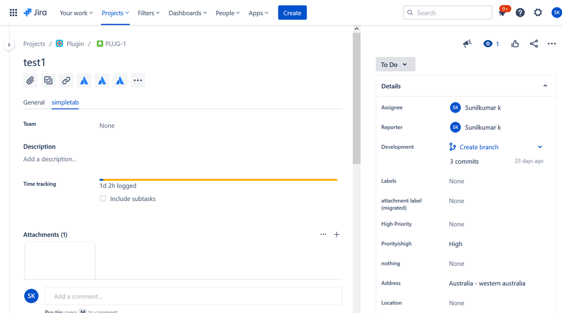Open the Dashboards dropdown menu
This screenshot has height=313, width=562.
187,13
